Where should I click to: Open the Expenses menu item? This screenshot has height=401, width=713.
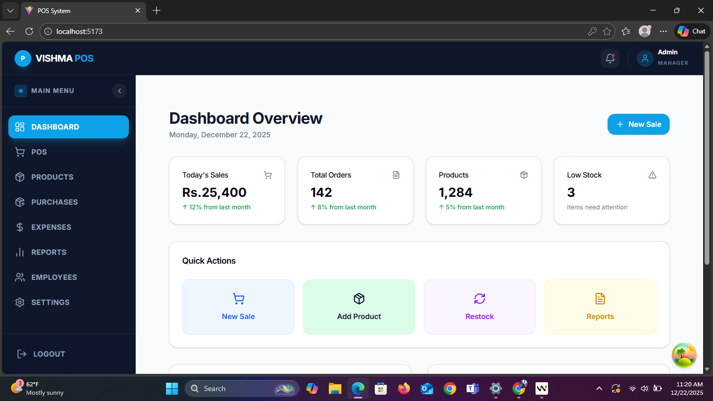pos(68,227)
